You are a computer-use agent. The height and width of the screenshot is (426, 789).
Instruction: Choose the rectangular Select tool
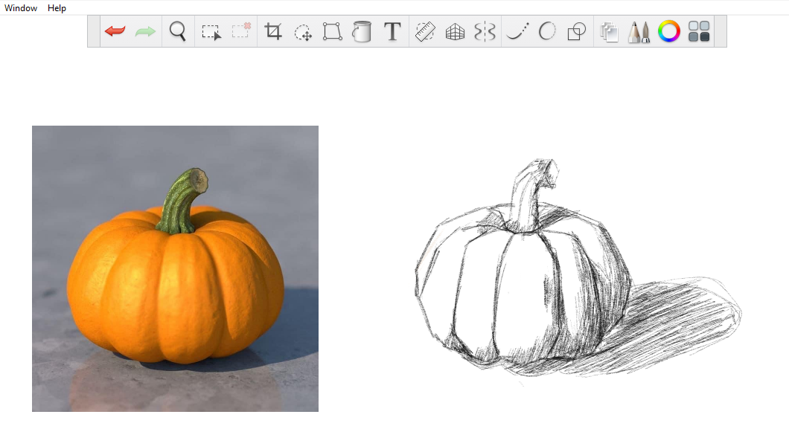211,32
